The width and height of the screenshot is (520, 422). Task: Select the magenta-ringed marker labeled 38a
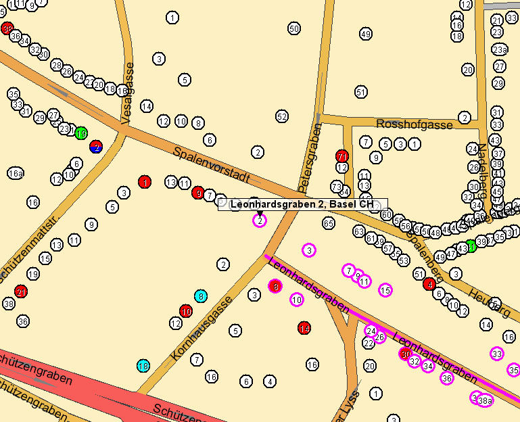pos(486,401)
